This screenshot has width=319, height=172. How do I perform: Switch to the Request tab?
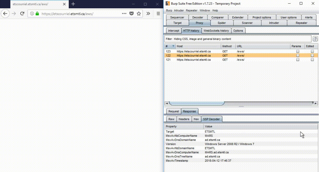(x=174, y=111)
